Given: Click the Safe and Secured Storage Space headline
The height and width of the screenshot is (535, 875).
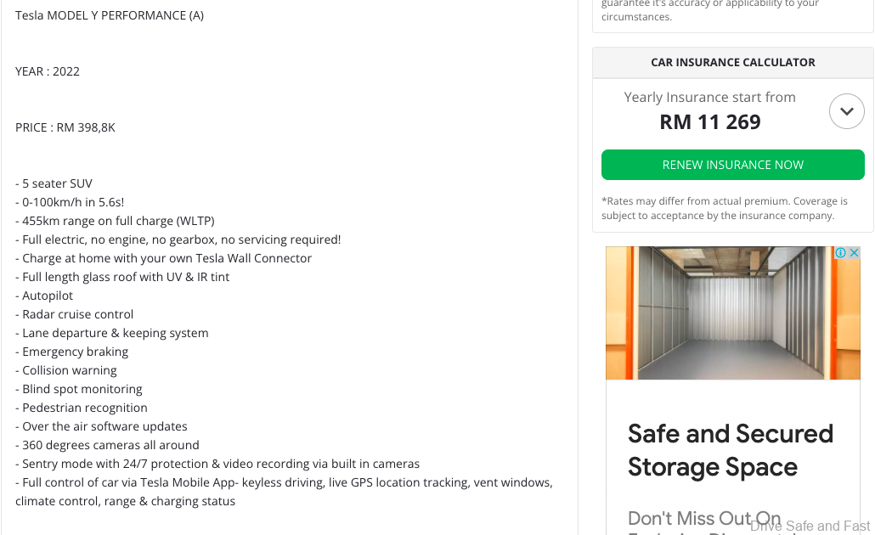Looking at the screenshot, I should tap(730, 450).
